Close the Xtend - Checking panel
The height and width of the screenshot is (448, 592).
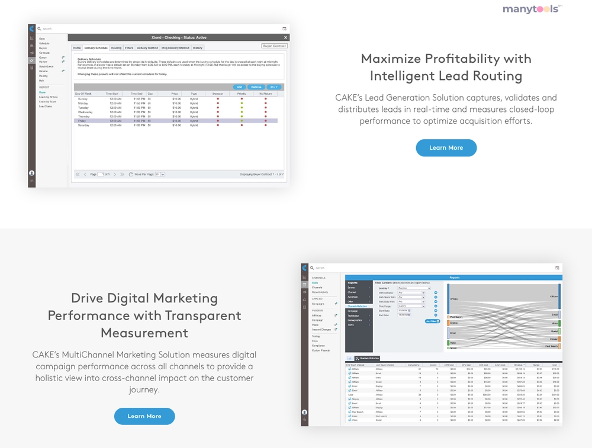(x=285, y=37)
